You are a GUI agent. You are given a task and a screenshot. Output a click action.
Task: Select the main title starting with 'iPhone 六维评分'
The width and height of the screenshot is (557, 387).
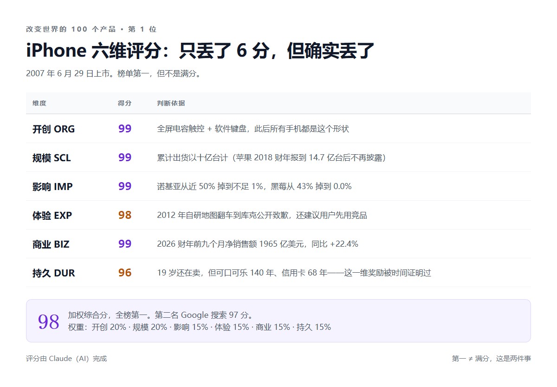(200, 51)
